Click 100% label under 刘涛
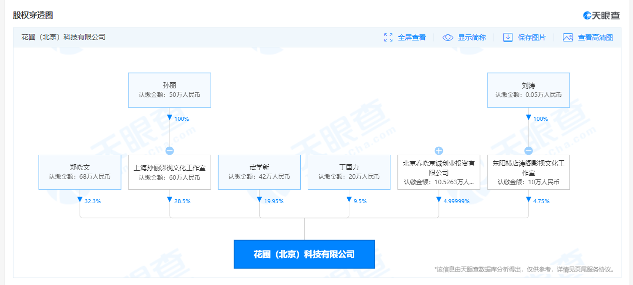 point(541,119)
